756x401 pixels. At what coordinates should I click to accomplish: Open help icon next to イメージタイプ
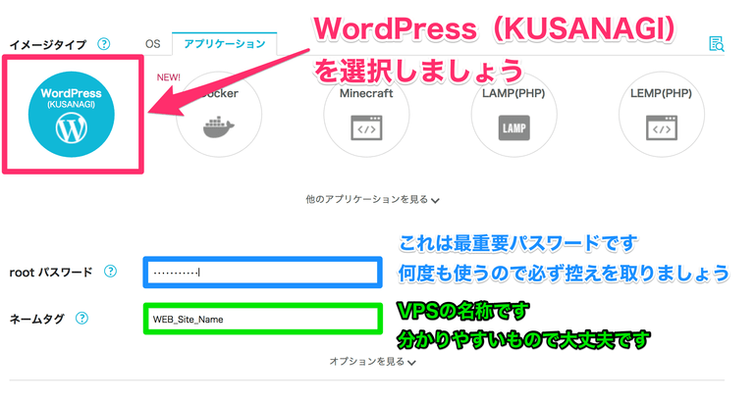tap(104, 44)
